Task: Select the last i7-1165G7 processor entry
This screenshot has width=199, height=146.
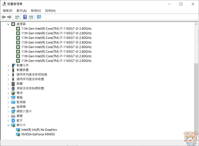Action: pos(56,61)
